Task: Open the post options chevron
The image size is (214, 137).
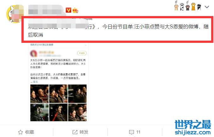Action: point(207,7)
